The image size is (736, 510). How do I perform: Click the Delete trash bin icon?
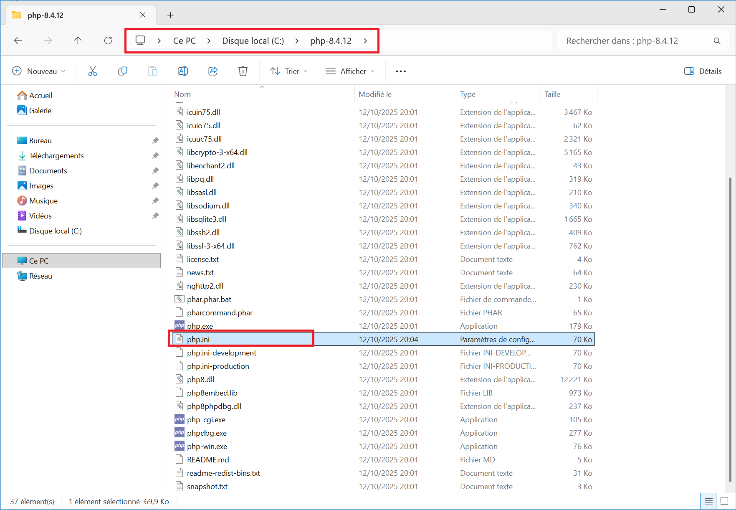tap(243, 71)
